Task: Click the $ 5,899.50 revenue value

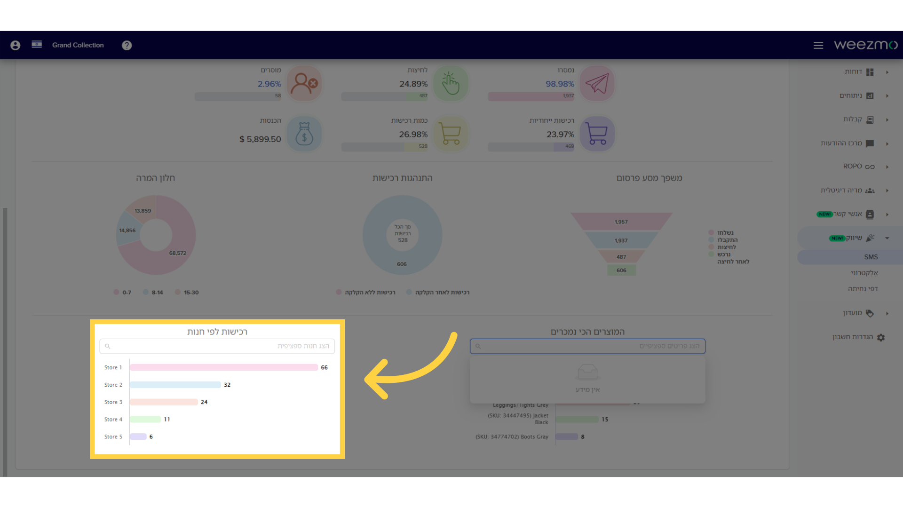Action: coord(260,139)
